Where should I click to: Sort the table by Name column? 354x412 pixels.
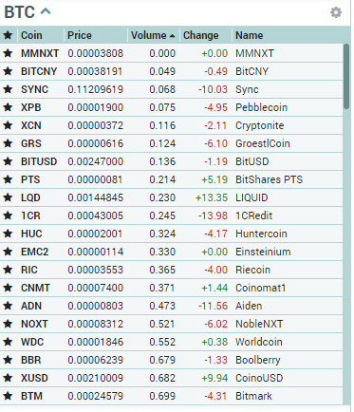249,35
